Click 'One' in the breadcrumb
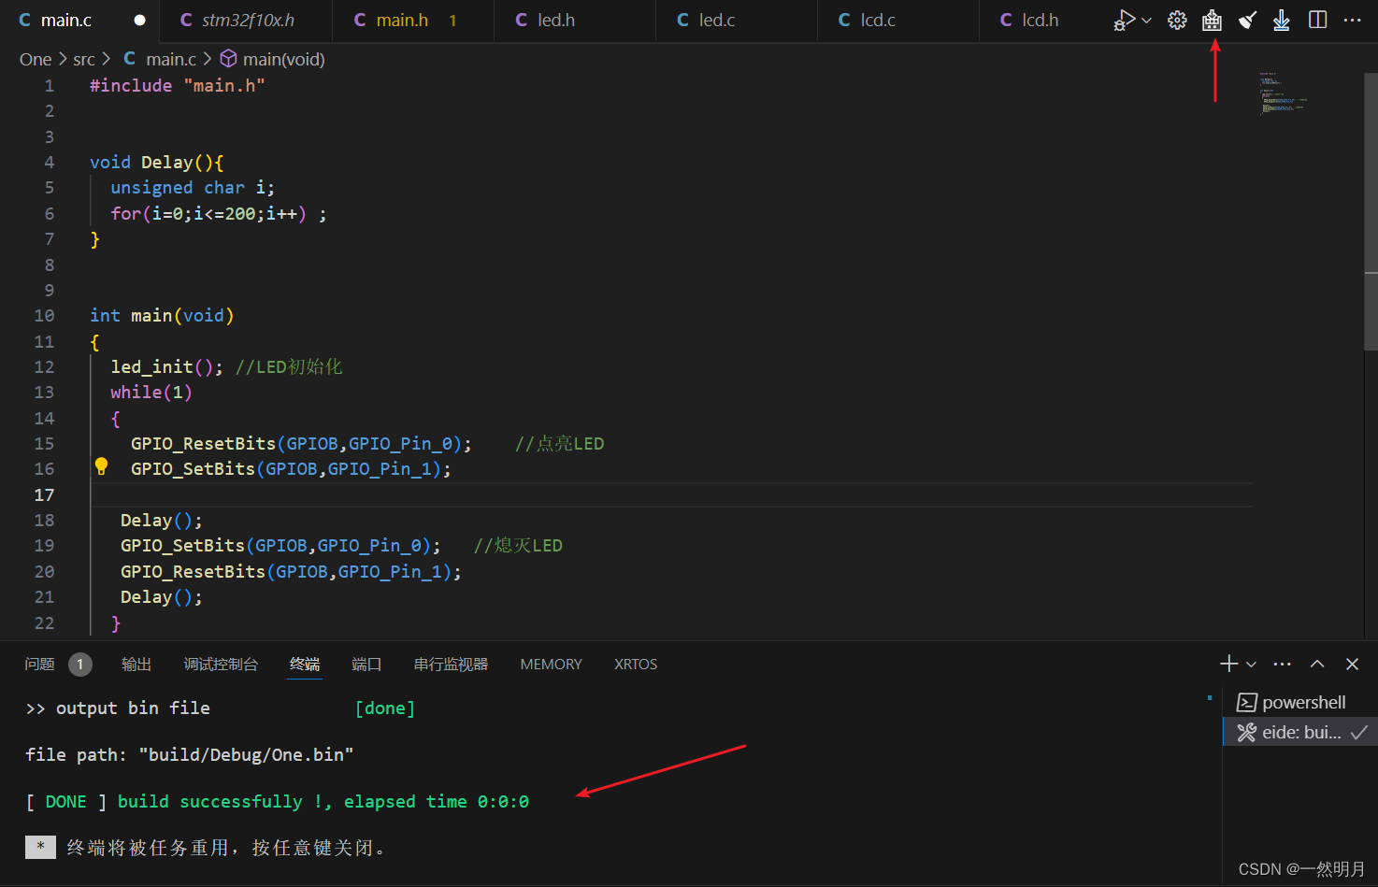The height and width of the screenshot is (887, 1378). [x=36, y=60]
